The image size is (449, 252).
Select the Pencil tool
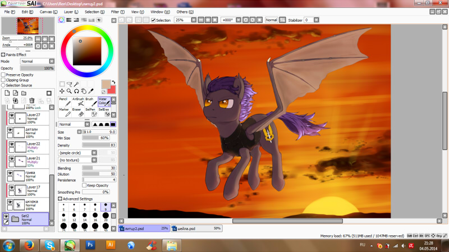(63, 102)
